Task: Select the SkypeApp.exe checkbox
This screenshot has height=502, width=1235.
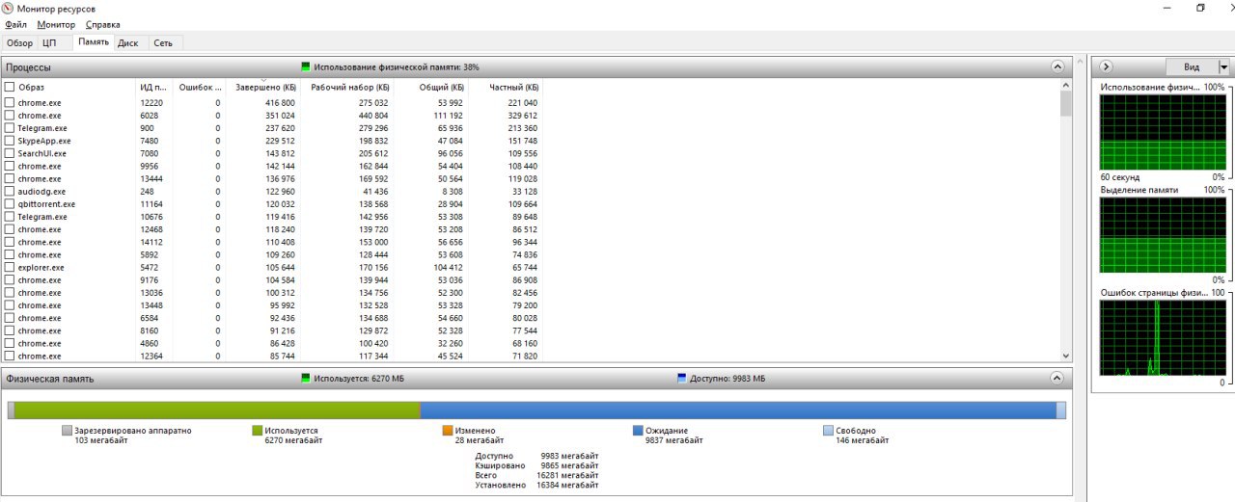Action: tap(10, 141)
